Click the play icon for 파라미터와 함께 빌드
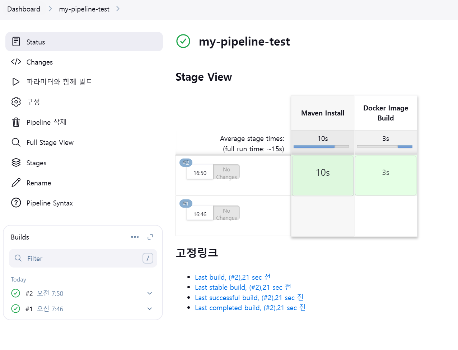 (16, 82)
